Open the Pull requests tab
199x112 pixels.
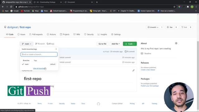pyautogui.click(x=36, y=35)
